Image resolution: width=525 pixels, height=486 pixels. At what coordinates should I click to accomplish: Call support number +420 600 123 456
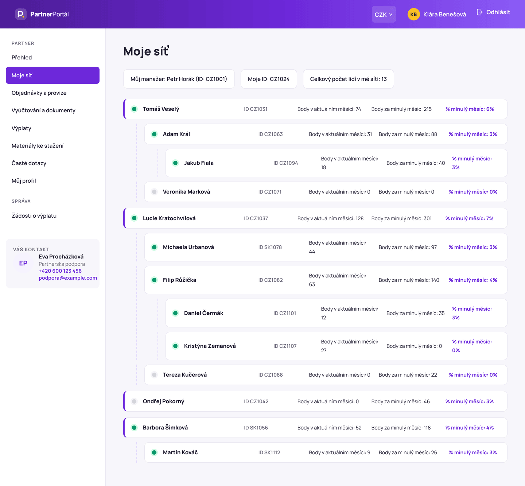pyautogui.click(x=60, y=271)
